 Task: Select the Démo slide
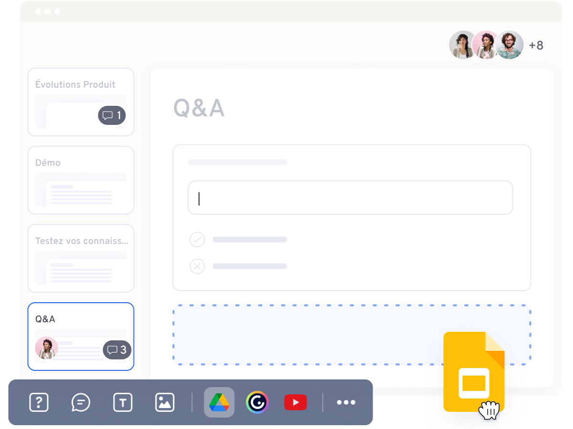pos(81,180)
